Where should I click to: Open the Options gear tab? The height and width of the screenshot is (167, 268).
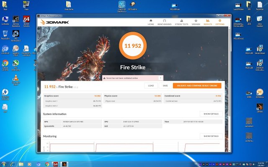pos(220,23)
